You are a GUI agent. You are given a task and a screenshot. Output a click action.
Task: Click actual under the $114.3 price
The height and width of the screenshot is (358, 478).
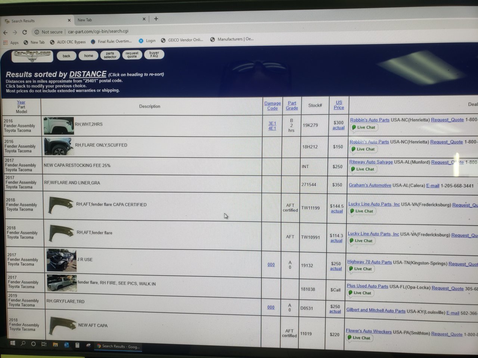(336, 241)
